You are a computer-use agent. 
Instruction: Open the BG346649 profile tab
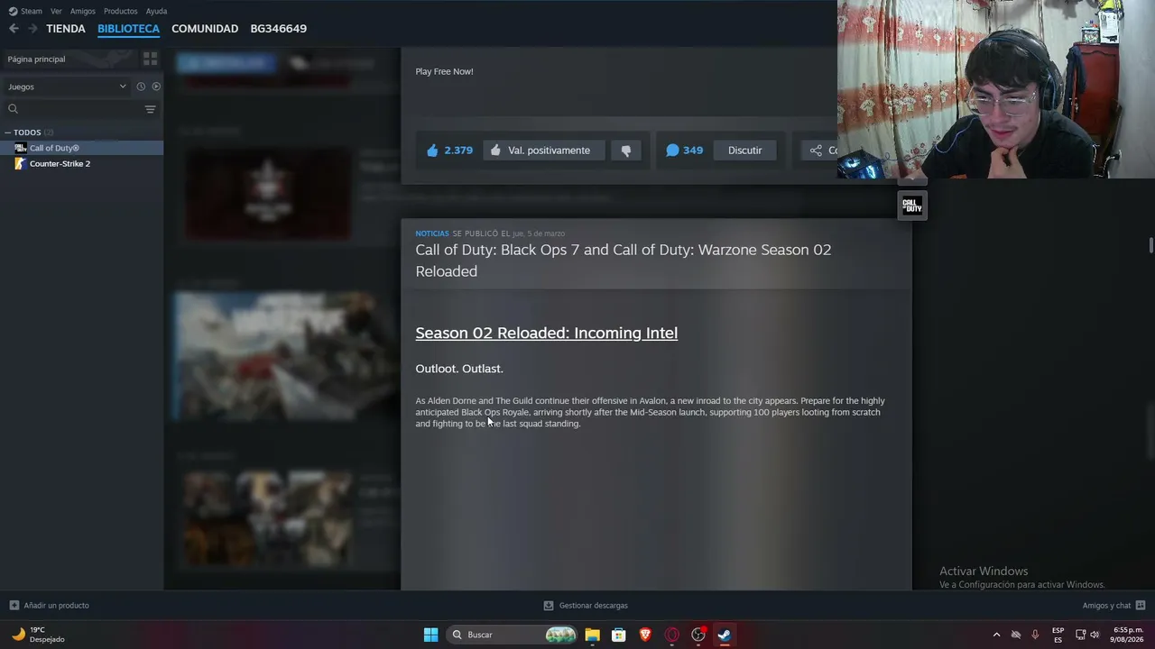tap(279, 29)
